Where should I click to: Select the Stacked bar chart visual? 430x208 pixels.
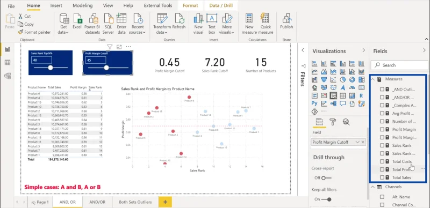coord(314,64)
